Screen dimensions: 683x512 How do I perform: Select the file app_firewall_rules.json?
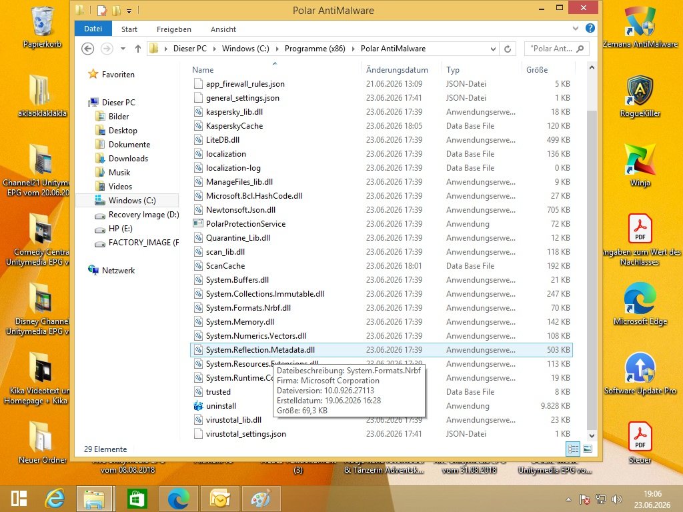coord(245,84)
